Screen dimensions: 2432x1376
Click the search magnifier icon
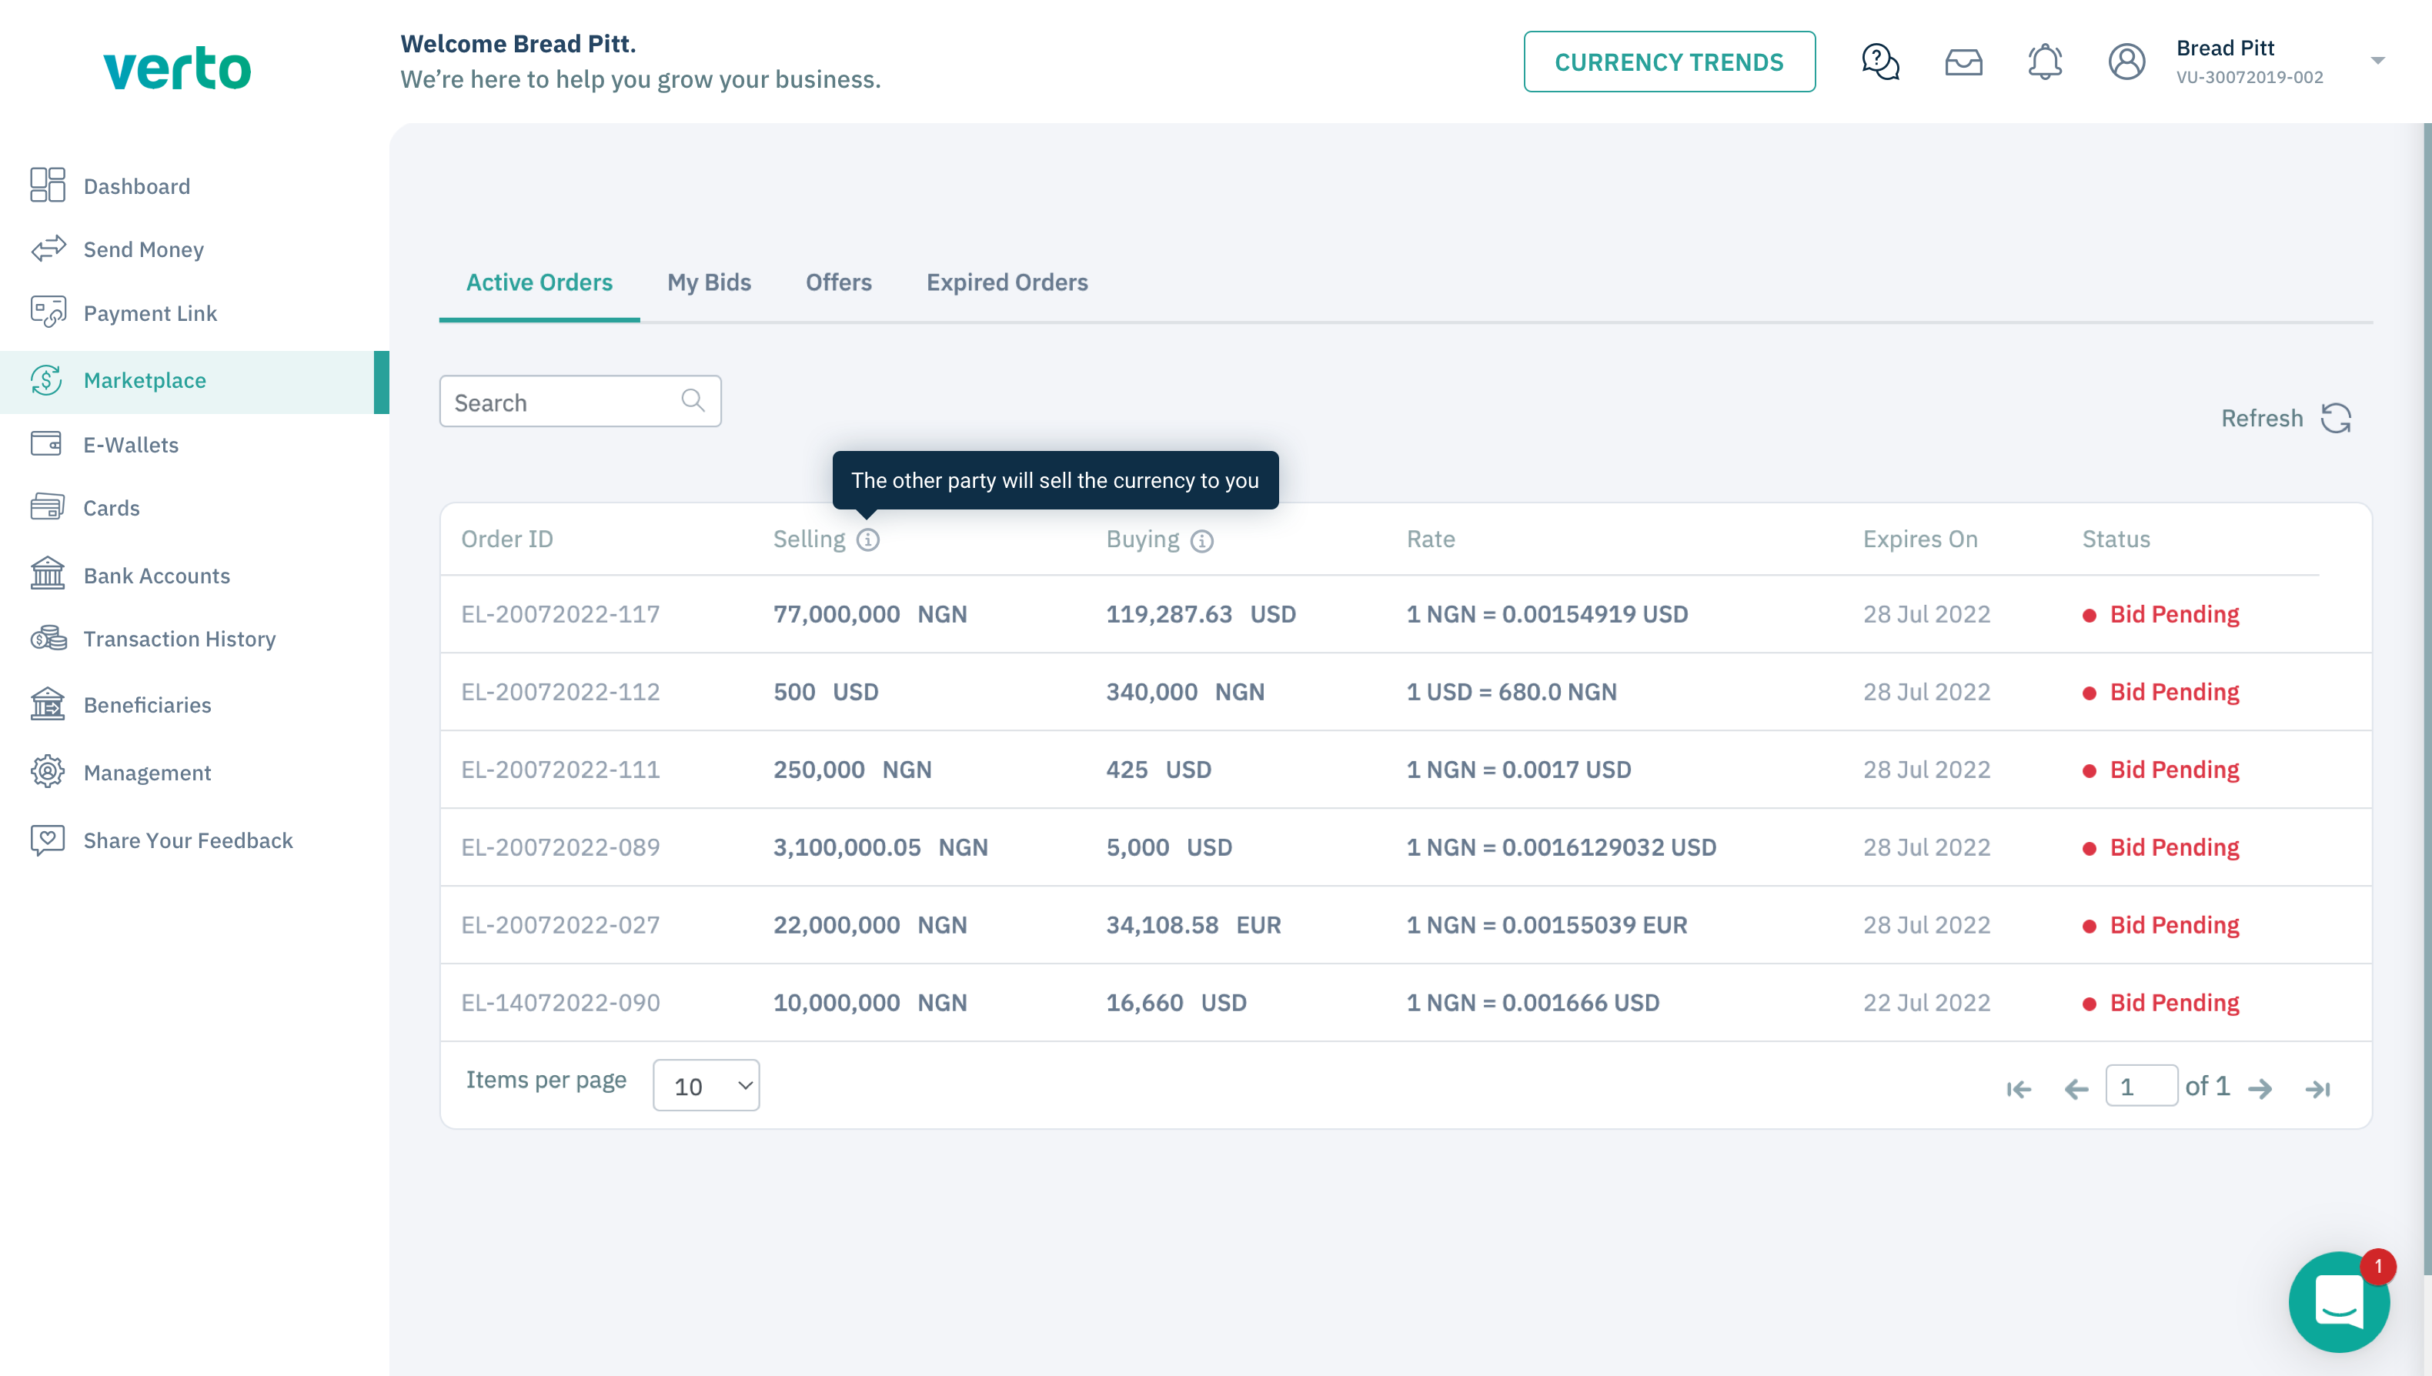[x=693, y=401]
